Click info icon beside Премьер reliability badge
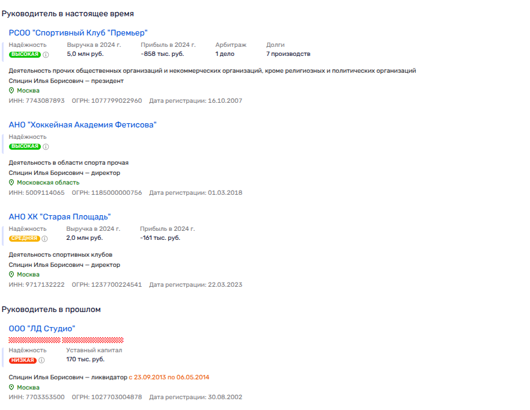 point(46,55)
